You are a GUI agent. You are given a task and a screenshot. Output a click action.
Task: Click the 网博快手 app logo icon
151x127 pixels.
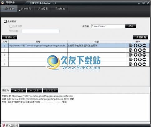click(2, 2)
